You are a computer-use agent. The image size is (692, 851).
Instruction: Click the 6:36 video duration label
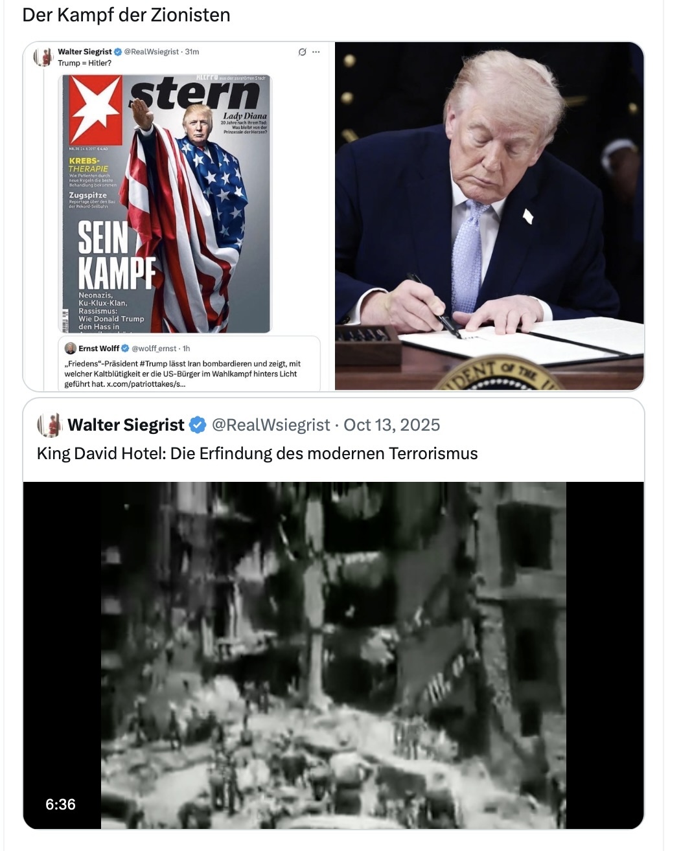(x=60, y=804)
